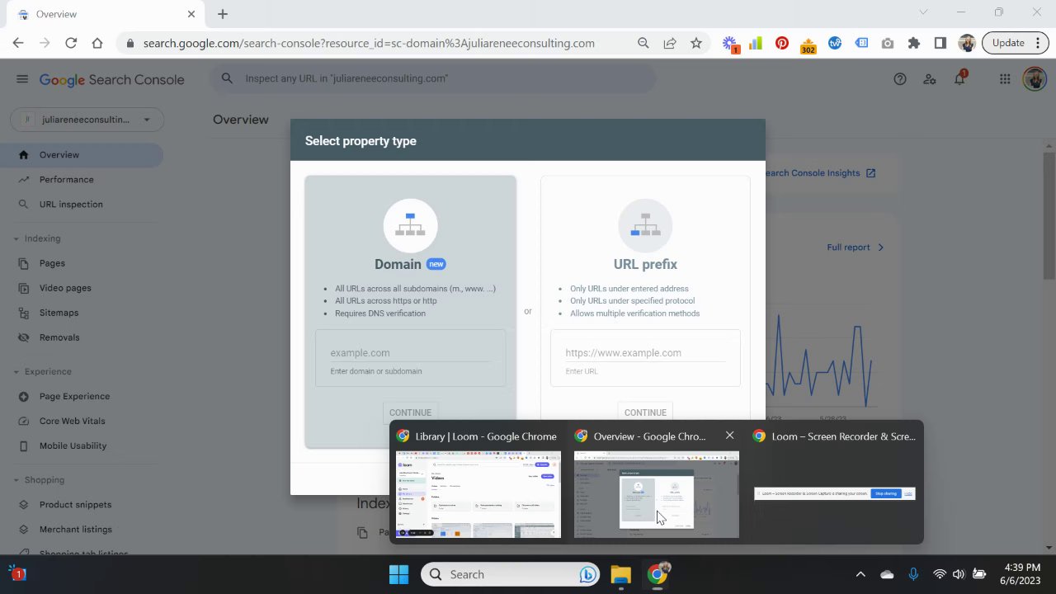This screenshot has width=1056, height=594.
Task: Open the clock and date panel
Action: click(x=1022, y=574)
